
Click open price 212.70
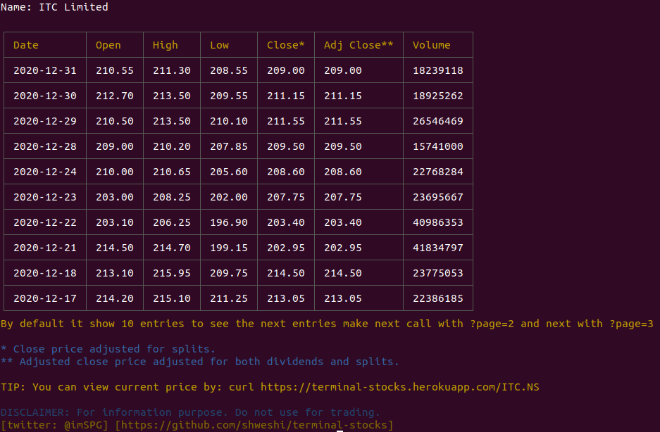pyautogui.click(x=115, y=96)
